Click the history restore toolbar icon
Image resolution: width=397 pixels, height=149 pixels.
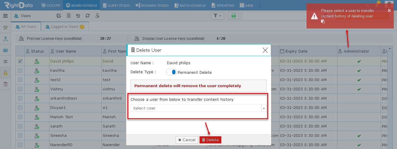click(x=78, y=16)
